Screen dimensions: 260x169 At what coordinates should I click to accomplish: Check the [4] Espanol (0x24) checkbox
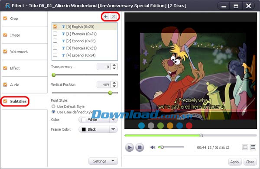tap(55, 55)
